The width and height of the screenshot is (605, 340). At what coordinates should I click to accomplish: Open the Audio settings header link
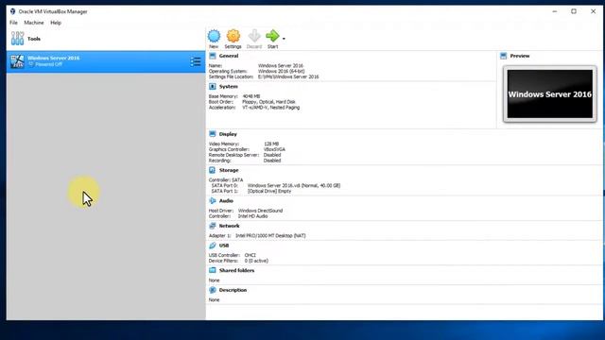point(226,201)
